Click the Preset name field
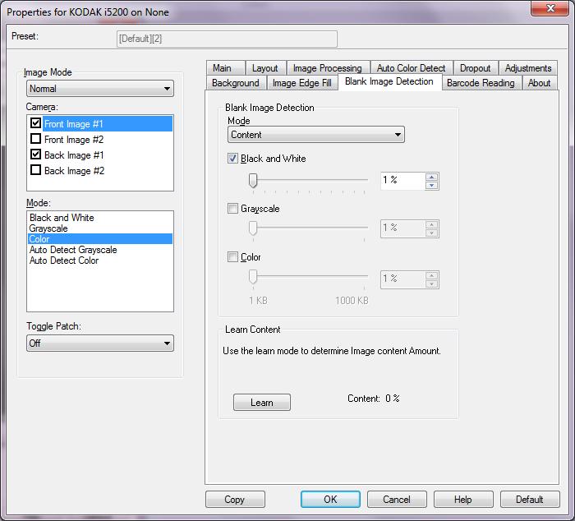This screenshot has width=575, height=521. 227,39
